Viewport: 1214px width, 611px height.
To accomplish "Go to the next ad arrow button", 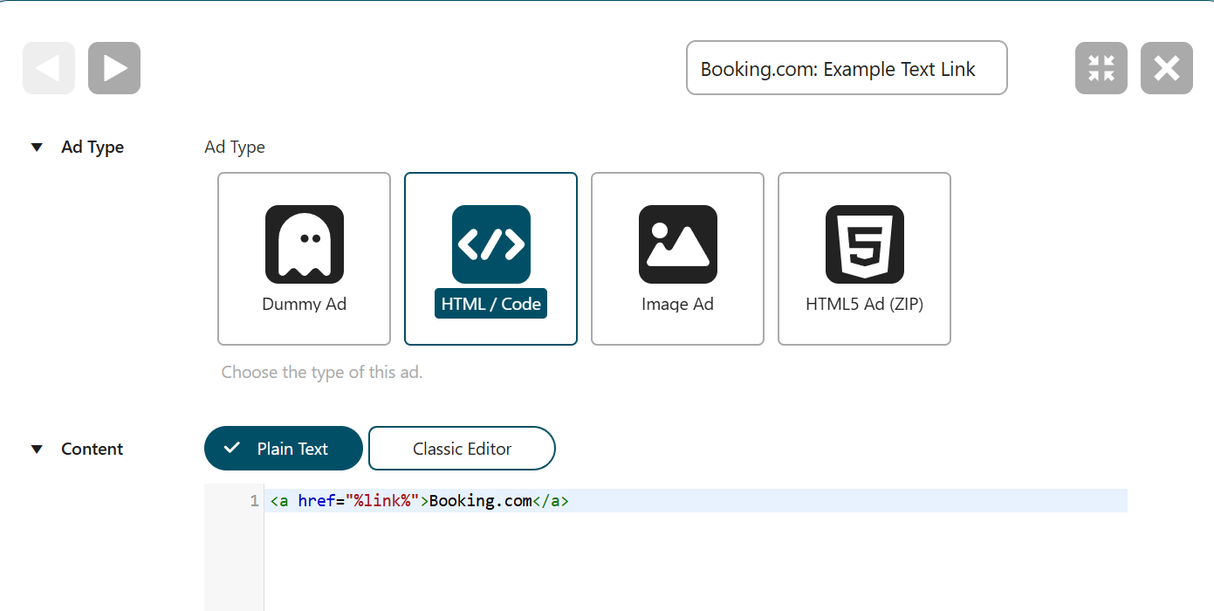I will [x=114, y=68].
